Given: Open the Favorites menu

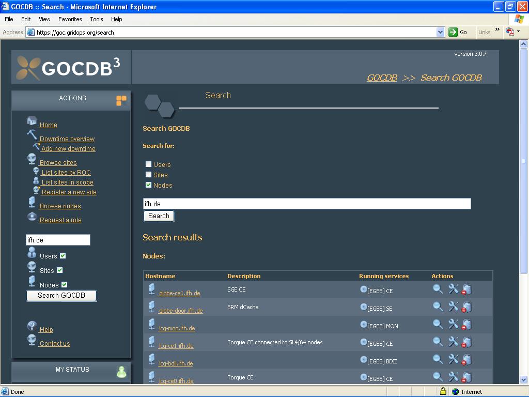Looking at the screenshot, I should pyautogui.click(x=70, y=19).
